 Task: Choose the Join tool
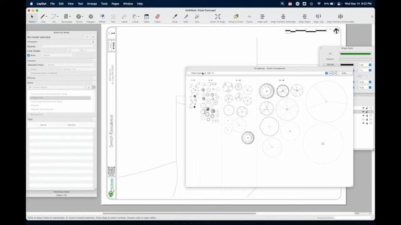click(197, 17)
